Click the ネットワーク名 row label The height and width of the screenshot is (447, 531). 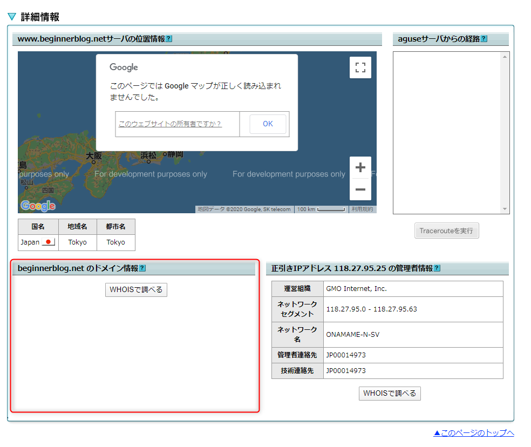tap(297, 335)
